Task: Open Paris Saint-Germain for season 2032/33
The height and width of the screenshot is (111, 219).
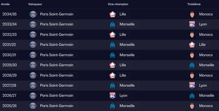Action: [57, 35]
